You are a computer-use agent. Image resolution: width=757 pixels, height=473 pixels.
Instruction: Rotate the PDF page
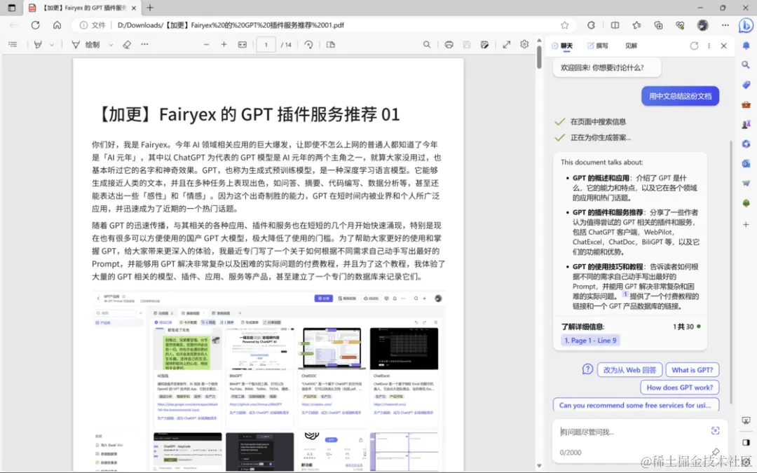point(308,44)
